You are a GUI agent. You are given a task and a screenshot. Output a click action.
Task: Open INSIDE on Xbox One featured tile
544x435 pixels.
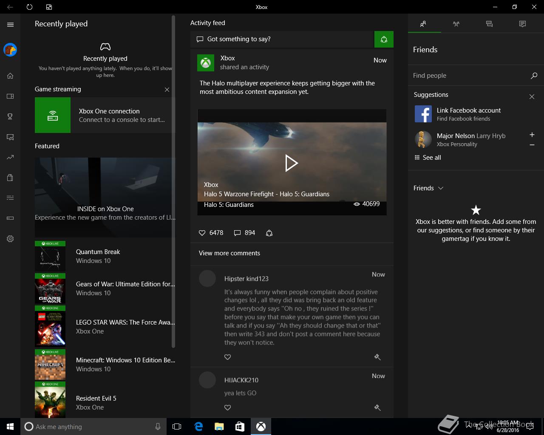[x=105, y=198]
